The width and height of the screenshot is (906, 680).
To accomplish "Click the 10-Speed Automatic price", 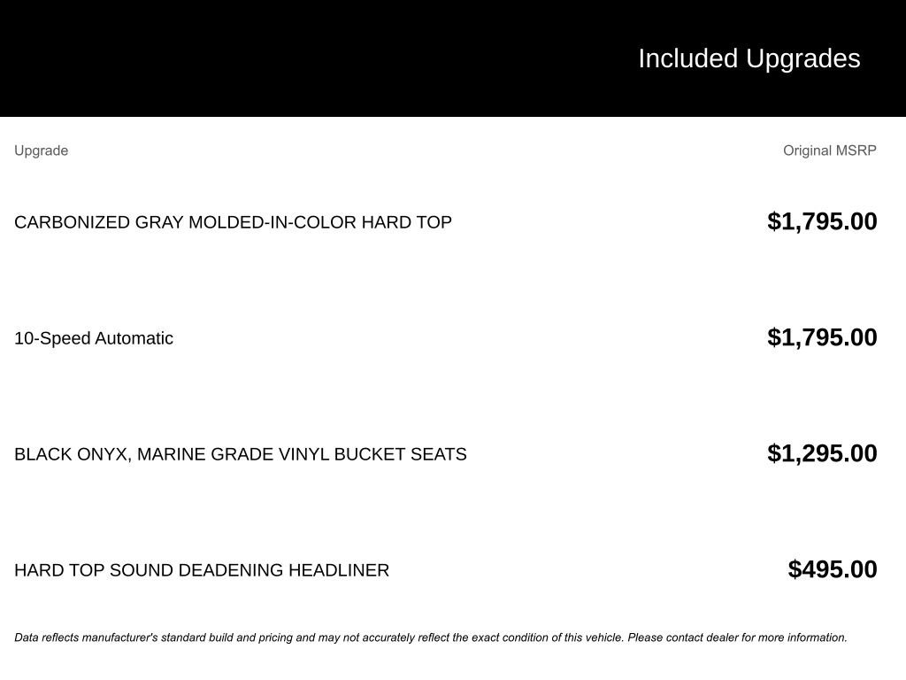I will tap(822, 337).
